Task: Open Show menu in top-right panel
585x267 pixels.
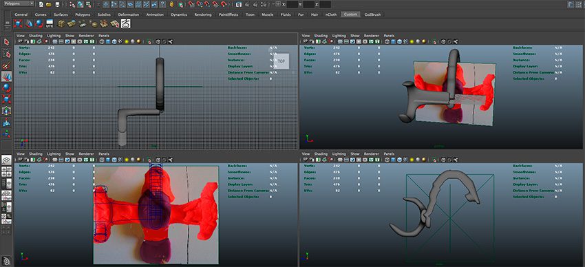Action: 355,36
